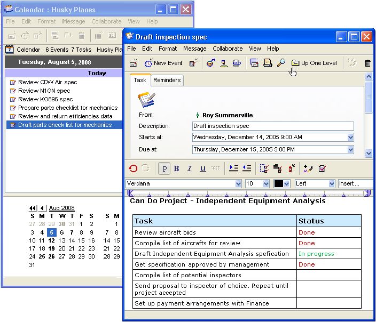
Task: Switch to the Reminders tab
Action: coord(167,80)
